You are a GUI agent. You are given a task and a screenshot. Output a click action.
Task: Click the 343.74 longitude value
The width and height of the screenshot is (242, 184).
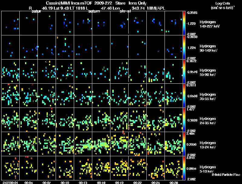(x=138, y=8)
